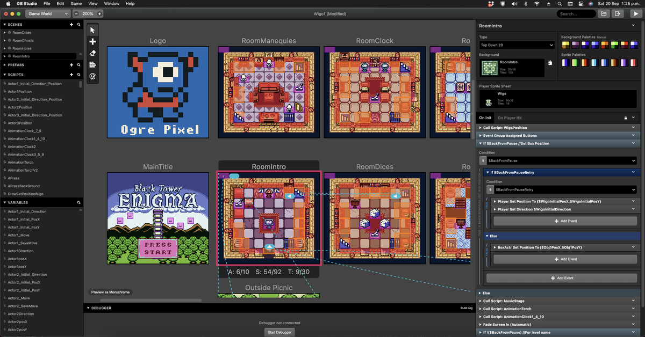Viewport: 645px width, 337px height.
Task: Add Event under BoxActr Set Position
Action: click(565, 259)
